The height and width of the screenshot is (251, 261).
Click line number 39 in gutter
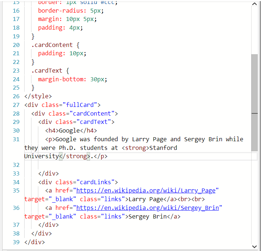(16, 242)
